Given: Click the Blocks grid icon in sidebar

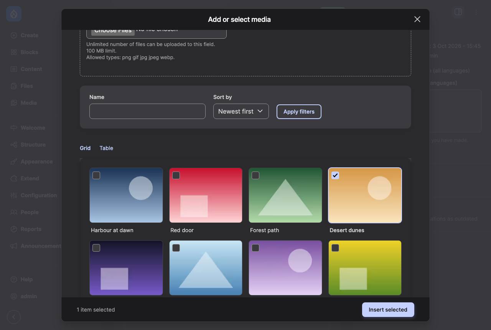Looking at the screenshot, I should click(x=14, y=52).
